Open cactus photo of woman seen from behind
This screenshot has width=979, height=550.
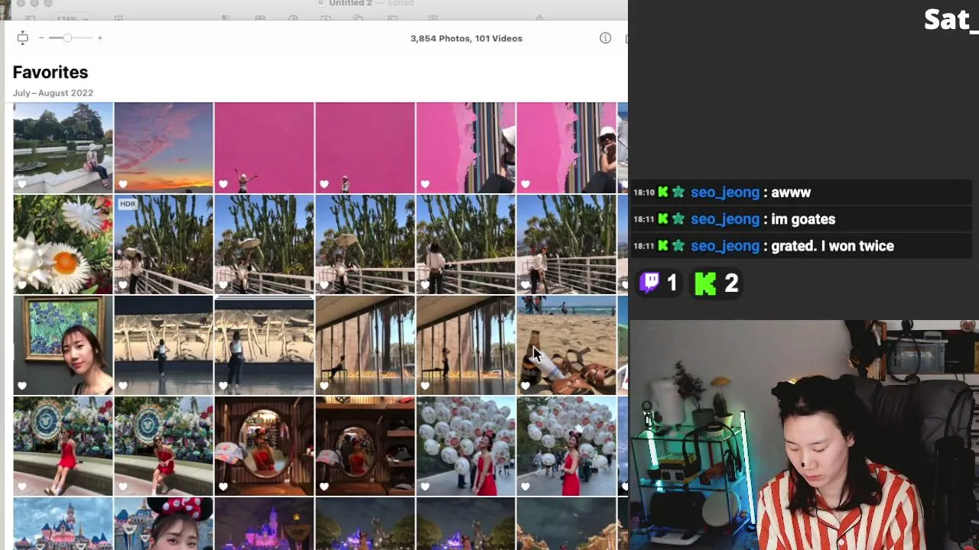pos(466,244)
